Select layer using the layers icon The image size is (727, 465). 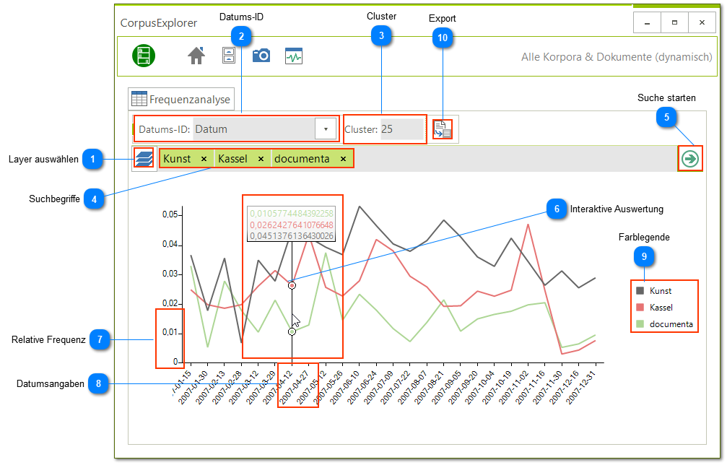click(x=144, y=159)
